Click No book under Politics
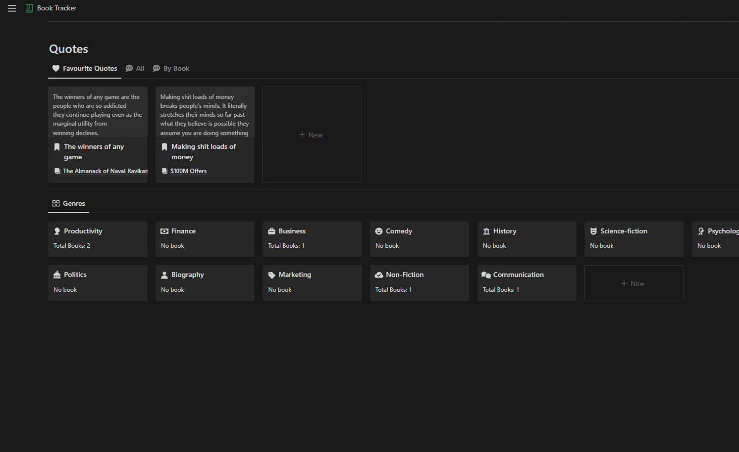Viewport: 739px width, 452px height. click(65, 290)
